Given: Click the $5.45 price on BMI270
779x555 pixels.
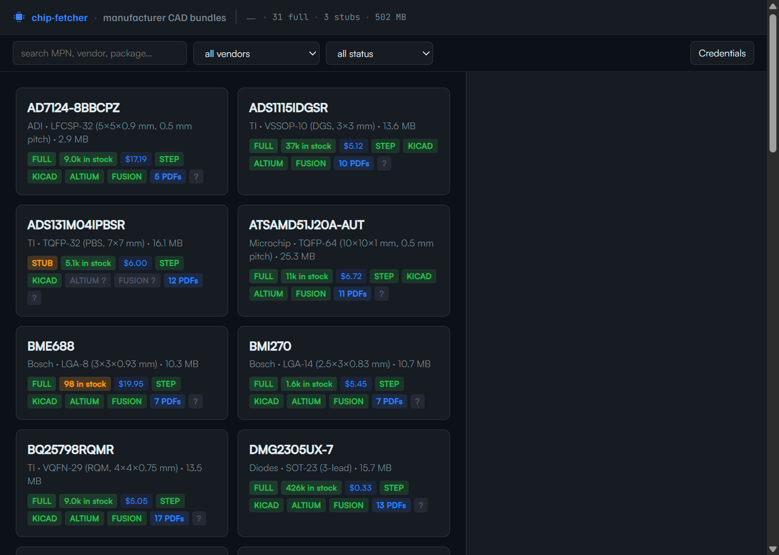Looking at the screenshot, I should (x=356, y=384).
